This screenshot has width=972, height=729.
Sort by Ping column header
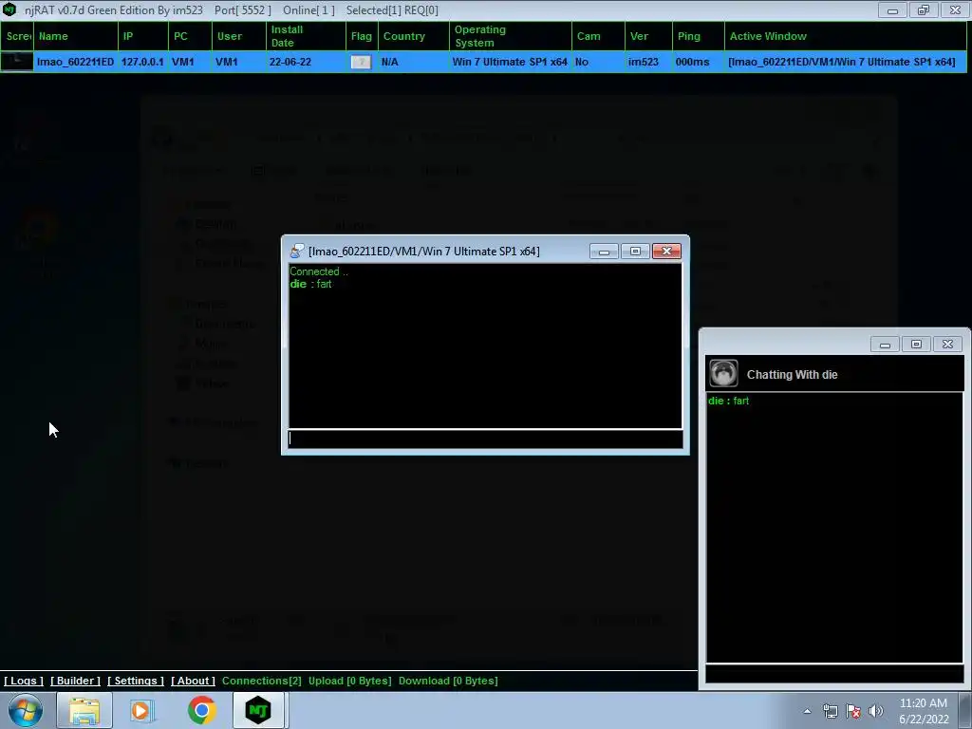click(x=699, y=36)
